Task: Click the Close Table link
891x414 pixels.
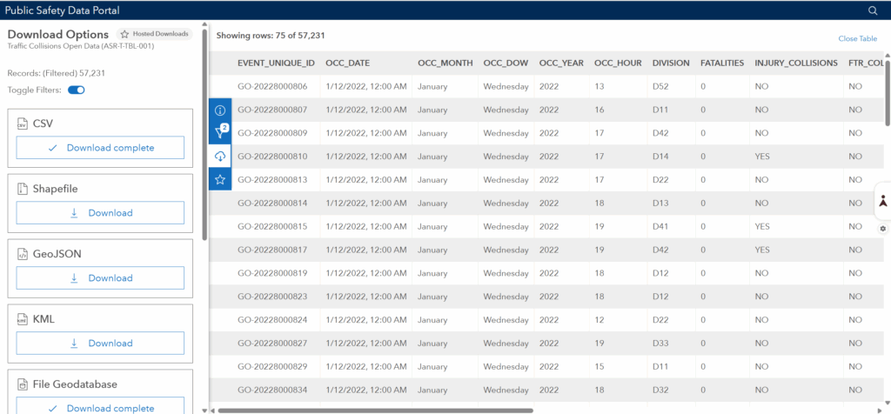Action: [x=857, y=39]
